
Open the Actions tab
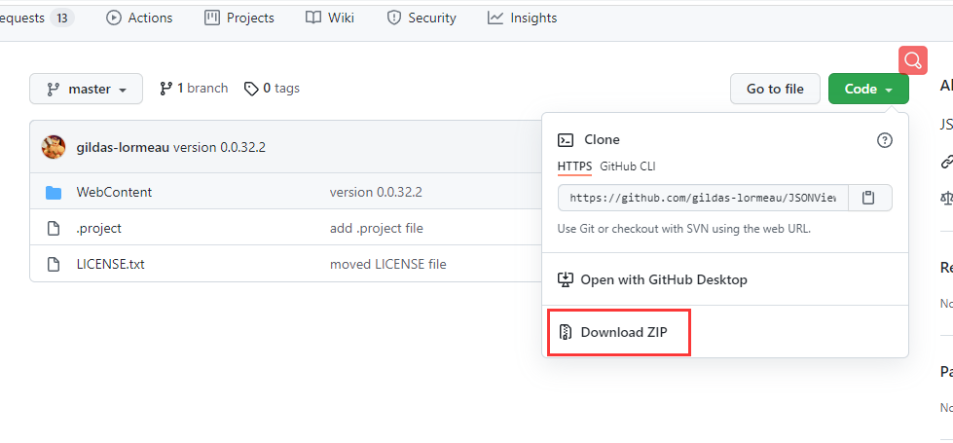click(x=139, y=18)
